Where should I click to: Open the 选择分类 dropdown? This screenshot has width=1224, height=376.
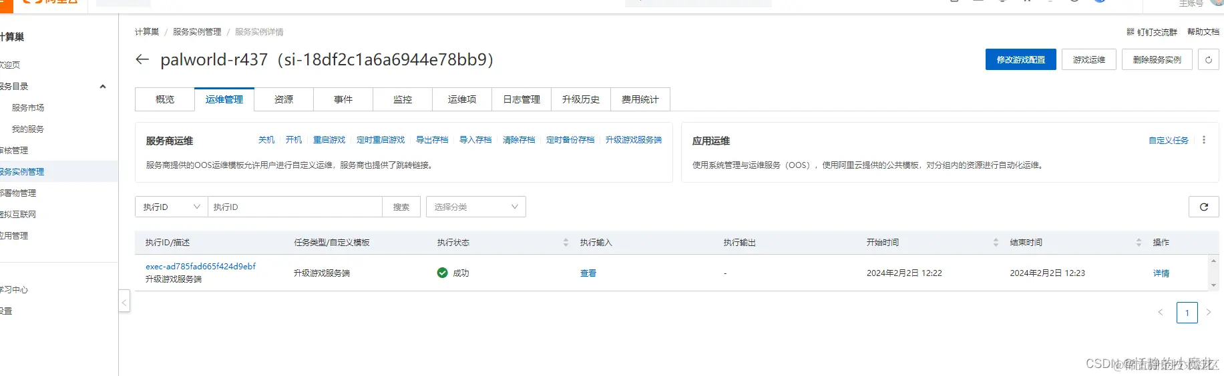coord(476,207)
